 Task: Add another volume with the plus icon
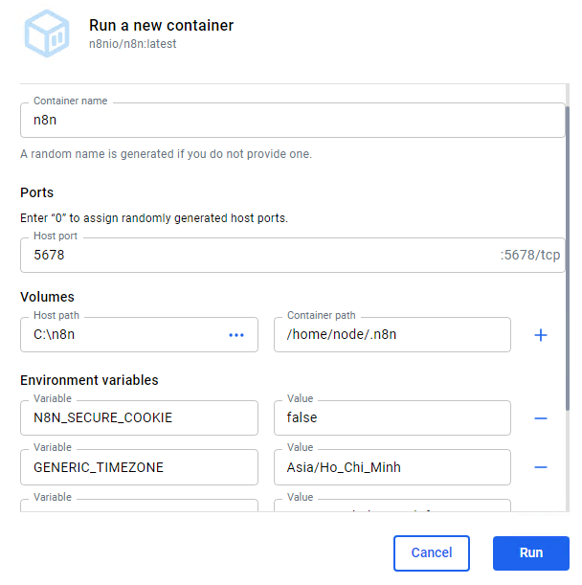pos(540,335)
